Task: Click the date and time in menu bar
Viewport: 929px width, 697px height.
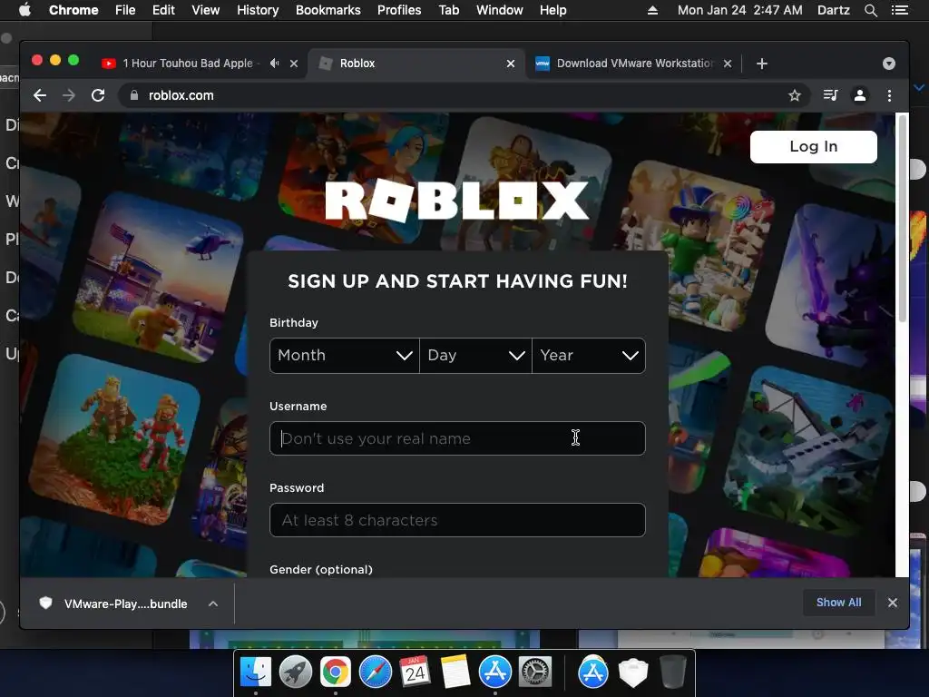Action: point(740,10)
